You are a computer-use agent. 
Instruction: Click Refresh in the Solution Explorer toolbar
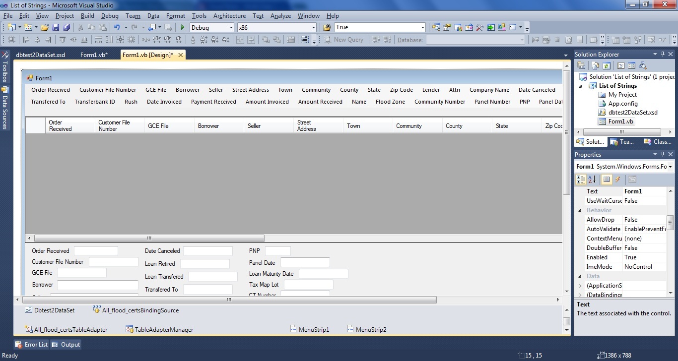607,65
